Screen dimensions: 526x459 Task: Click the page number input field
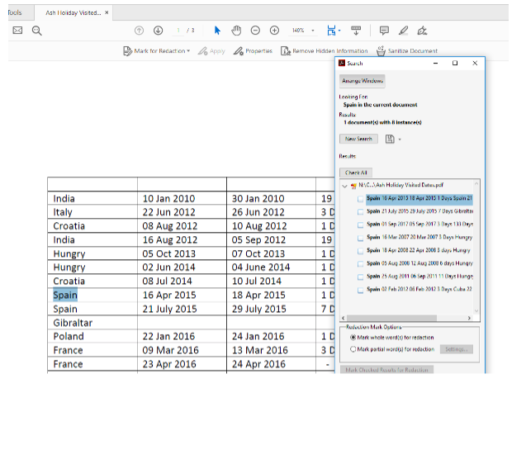coord(179,31)
